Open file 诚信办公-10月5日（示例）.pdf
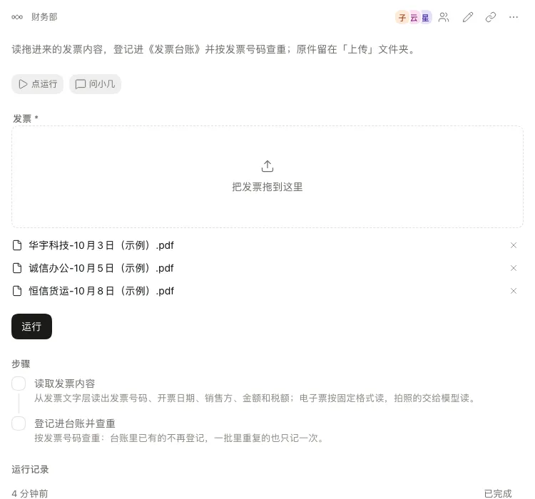The height and width of the screenshot is (499, 535). coord(101,268)
